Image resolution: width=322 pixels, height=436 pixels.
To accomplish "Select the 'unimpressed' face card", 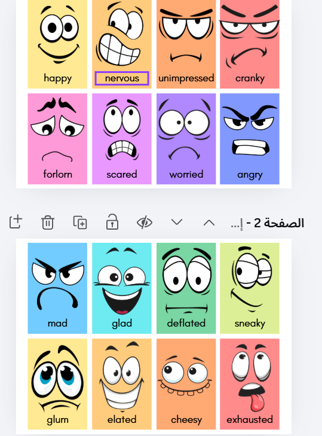I will pos(186,44).
